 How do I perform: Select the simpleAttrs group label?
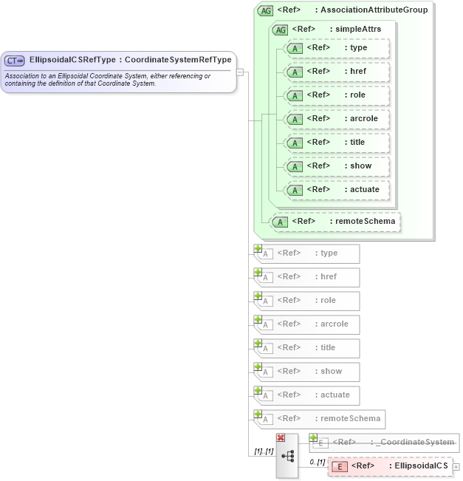(x=358, y=29)
